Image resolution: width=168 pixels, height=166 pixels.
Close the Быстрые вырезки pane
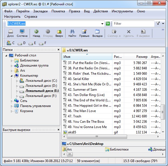[x=59, y=130]
